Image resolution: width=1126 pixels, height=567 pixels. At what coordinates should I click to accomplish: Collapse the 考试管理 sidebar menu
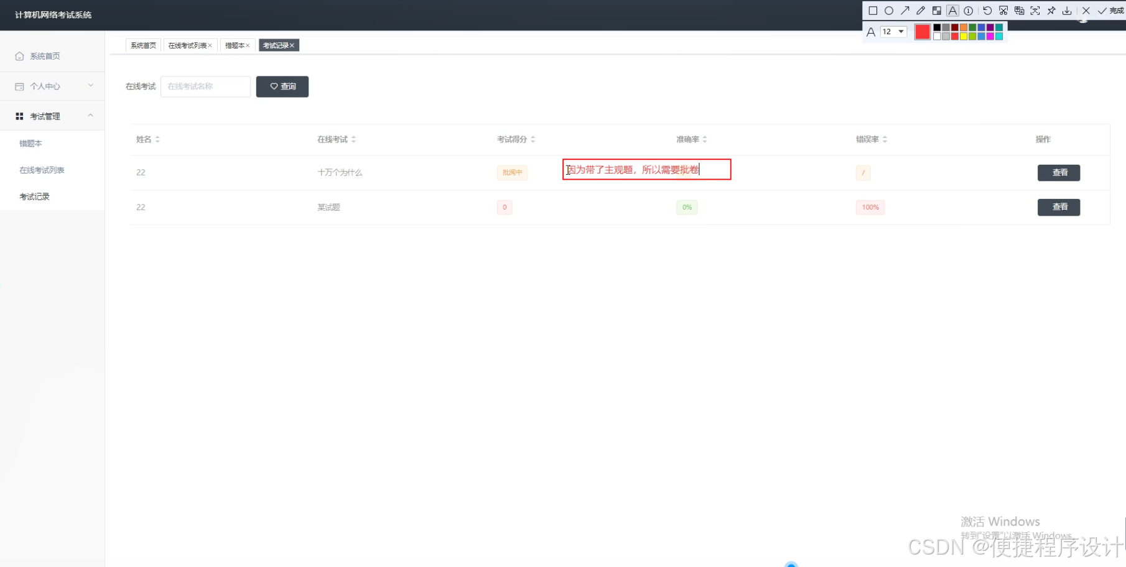[x=52, y=116]
